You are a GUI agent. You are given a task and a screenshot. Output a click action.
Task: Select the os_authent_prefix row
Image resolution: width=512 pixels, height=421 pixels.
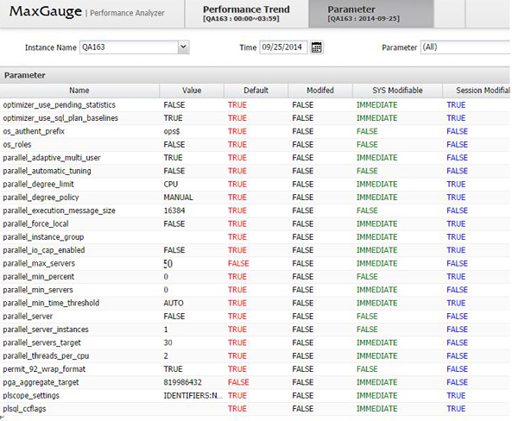pyautogui.click(x=255, y=131)
